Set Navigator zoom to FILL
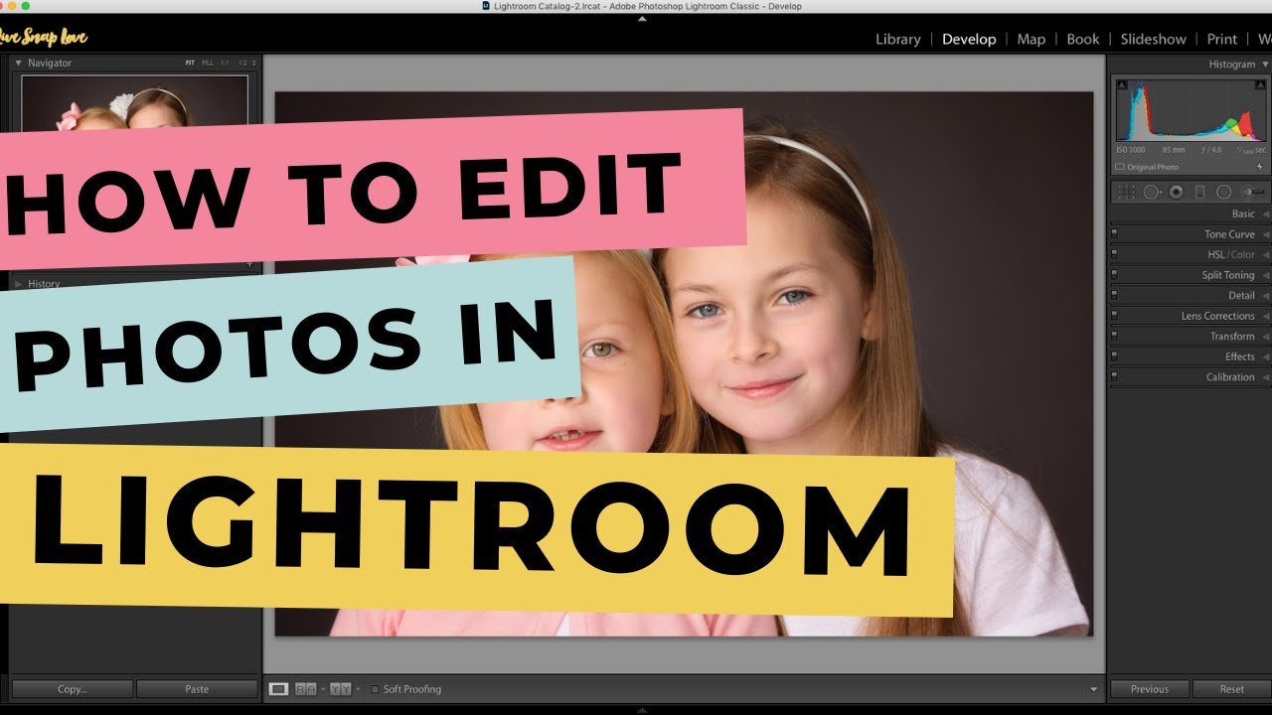Screen dimensions: 1272x715 click(x=208, y=63)
